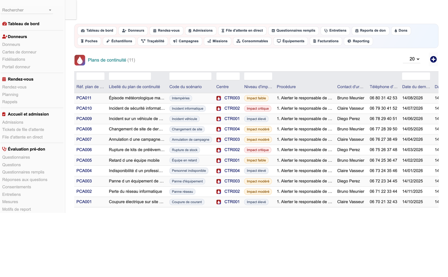The height and width of the screenshot is (277, 448).
Task: Sort by Contact d'urgence column header
Action: pyautogui.click(x=350, y=87)
